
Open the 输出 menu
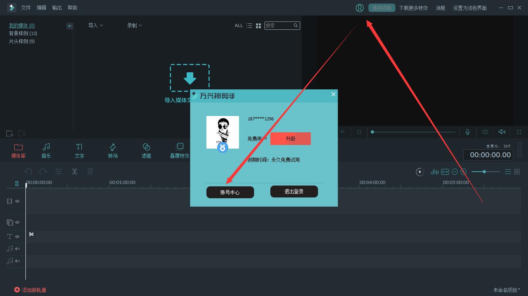57,8
